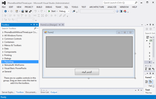Switch to the Server Explorer tab

[8, 92]
